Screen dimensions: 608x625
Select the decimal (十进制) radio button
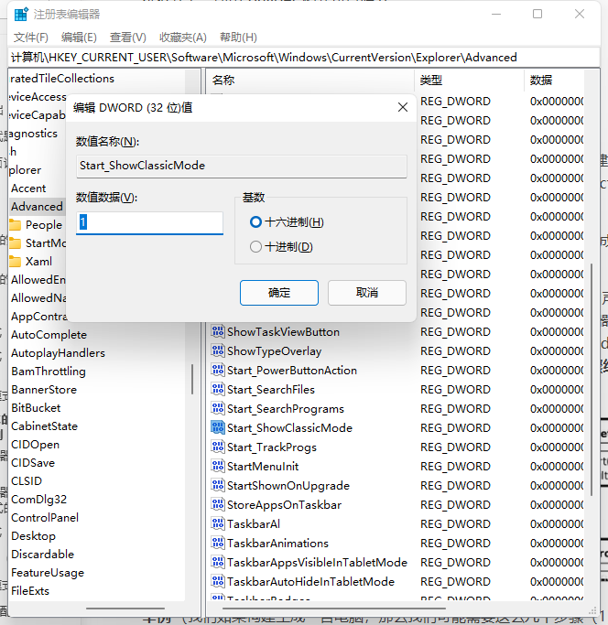tap(255, 247)
